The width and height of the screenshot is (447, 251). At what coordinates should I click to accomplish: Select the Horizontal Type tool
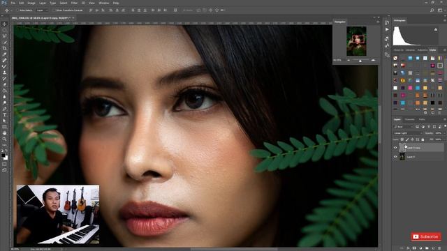pos(4,114)
